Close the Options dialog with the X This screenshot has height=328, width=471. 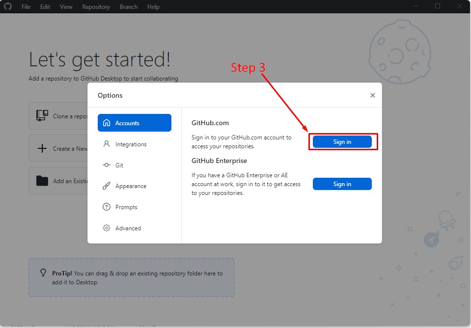pos(372,95)
